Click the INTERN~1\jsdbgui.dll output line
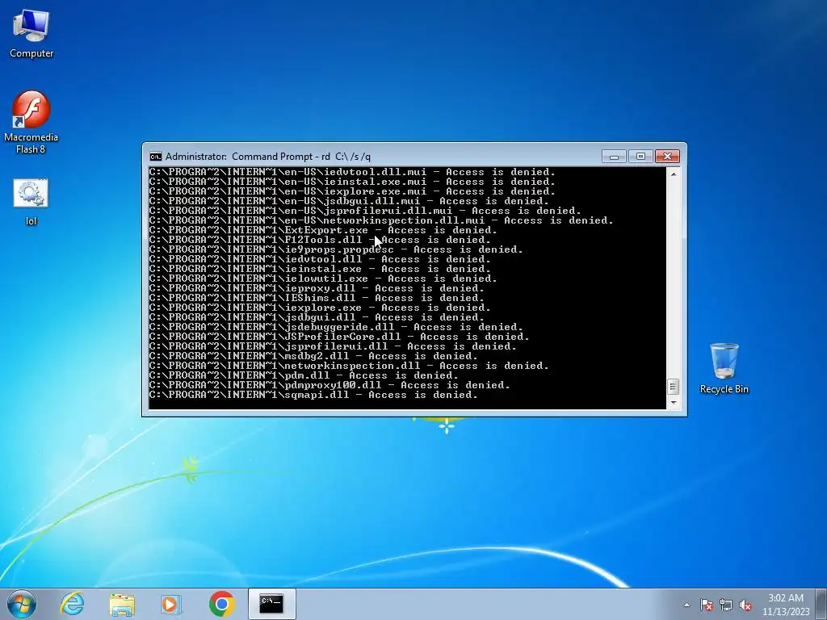 coord(317,317)
